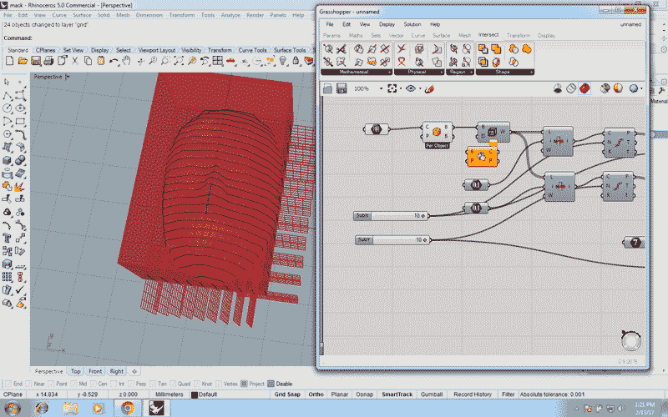Viewport: 668px width, 417px height.
Task: Toggle the Mid osnap checkbox
Action: click(74, 384)
